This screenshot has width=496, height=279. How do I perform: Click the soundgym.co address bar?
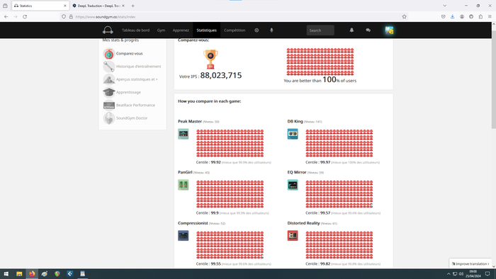(x=234, y=17)
